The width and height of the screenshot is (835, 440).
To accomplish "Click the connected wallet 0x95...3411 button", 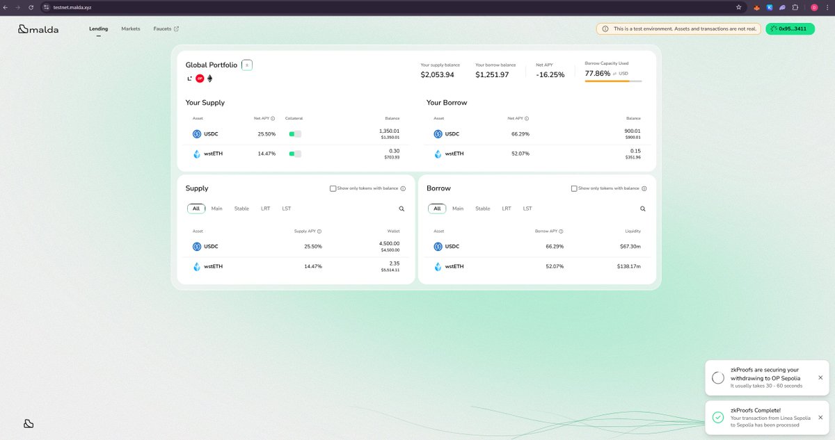I will click(790, 29).
